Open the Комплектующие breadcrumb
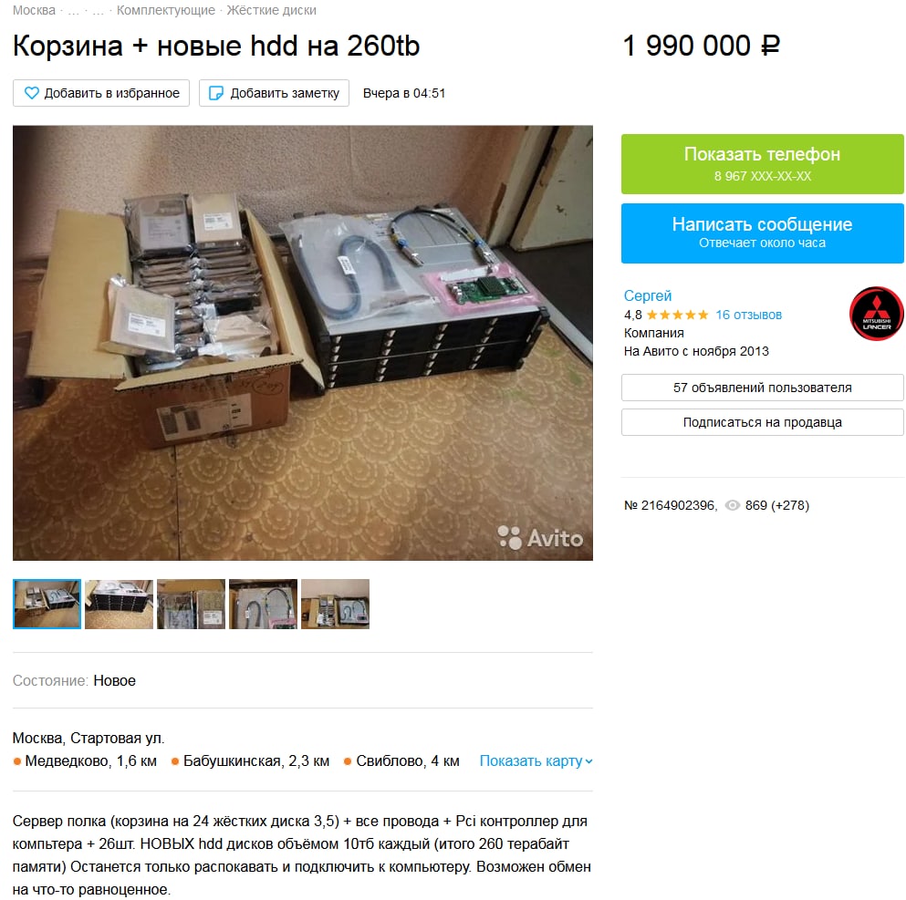The width and height of the screenshot is (906, 900). (x=166, y=10)
